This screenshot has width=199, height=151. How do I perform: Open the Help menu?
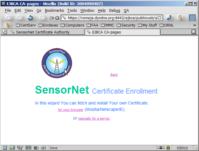[x=102, y=11]
